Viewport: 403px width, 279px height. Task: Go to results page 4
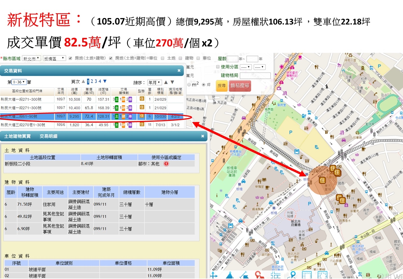pyautogui.click(x=100, y=82)
